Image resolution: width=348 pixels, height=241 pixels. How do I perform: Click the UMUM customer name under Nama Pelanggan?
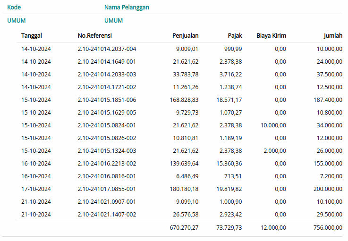pyautogui.click(x=113, y=20)
